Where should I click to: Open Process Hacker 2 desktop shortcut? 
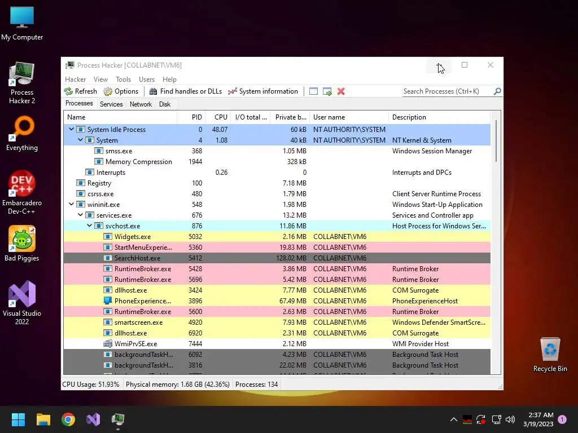tap(22, 83)
